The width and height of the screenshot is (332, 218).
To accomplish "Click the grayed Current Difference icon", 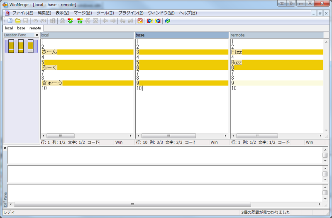I will click(88, 21).
